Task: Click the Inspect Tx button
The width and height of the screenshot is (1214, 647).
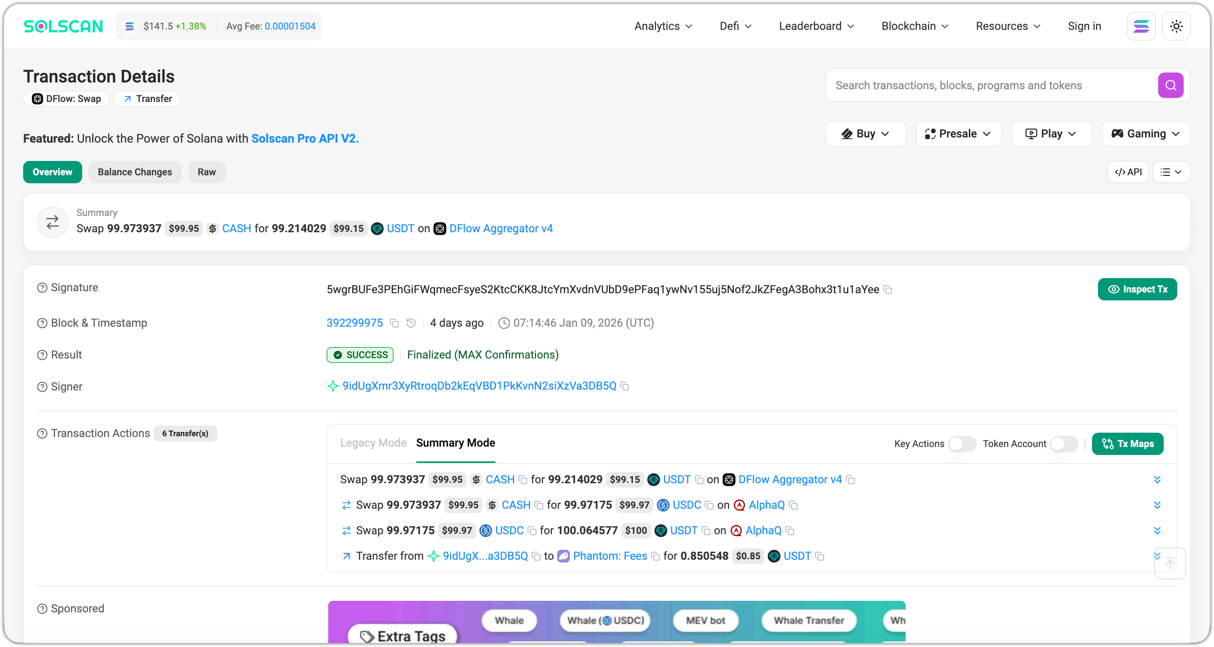Action: [1137, 290]
